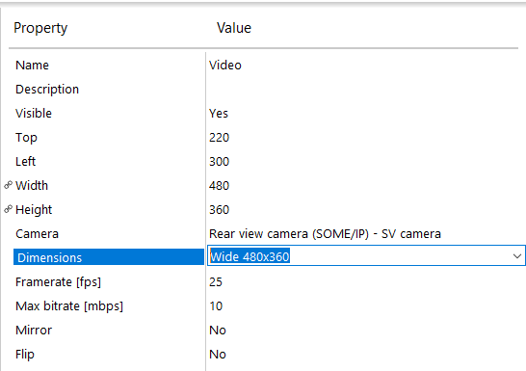Select the Camera property label
Screen dimensions: 526x371
click(x=37, y=234)
